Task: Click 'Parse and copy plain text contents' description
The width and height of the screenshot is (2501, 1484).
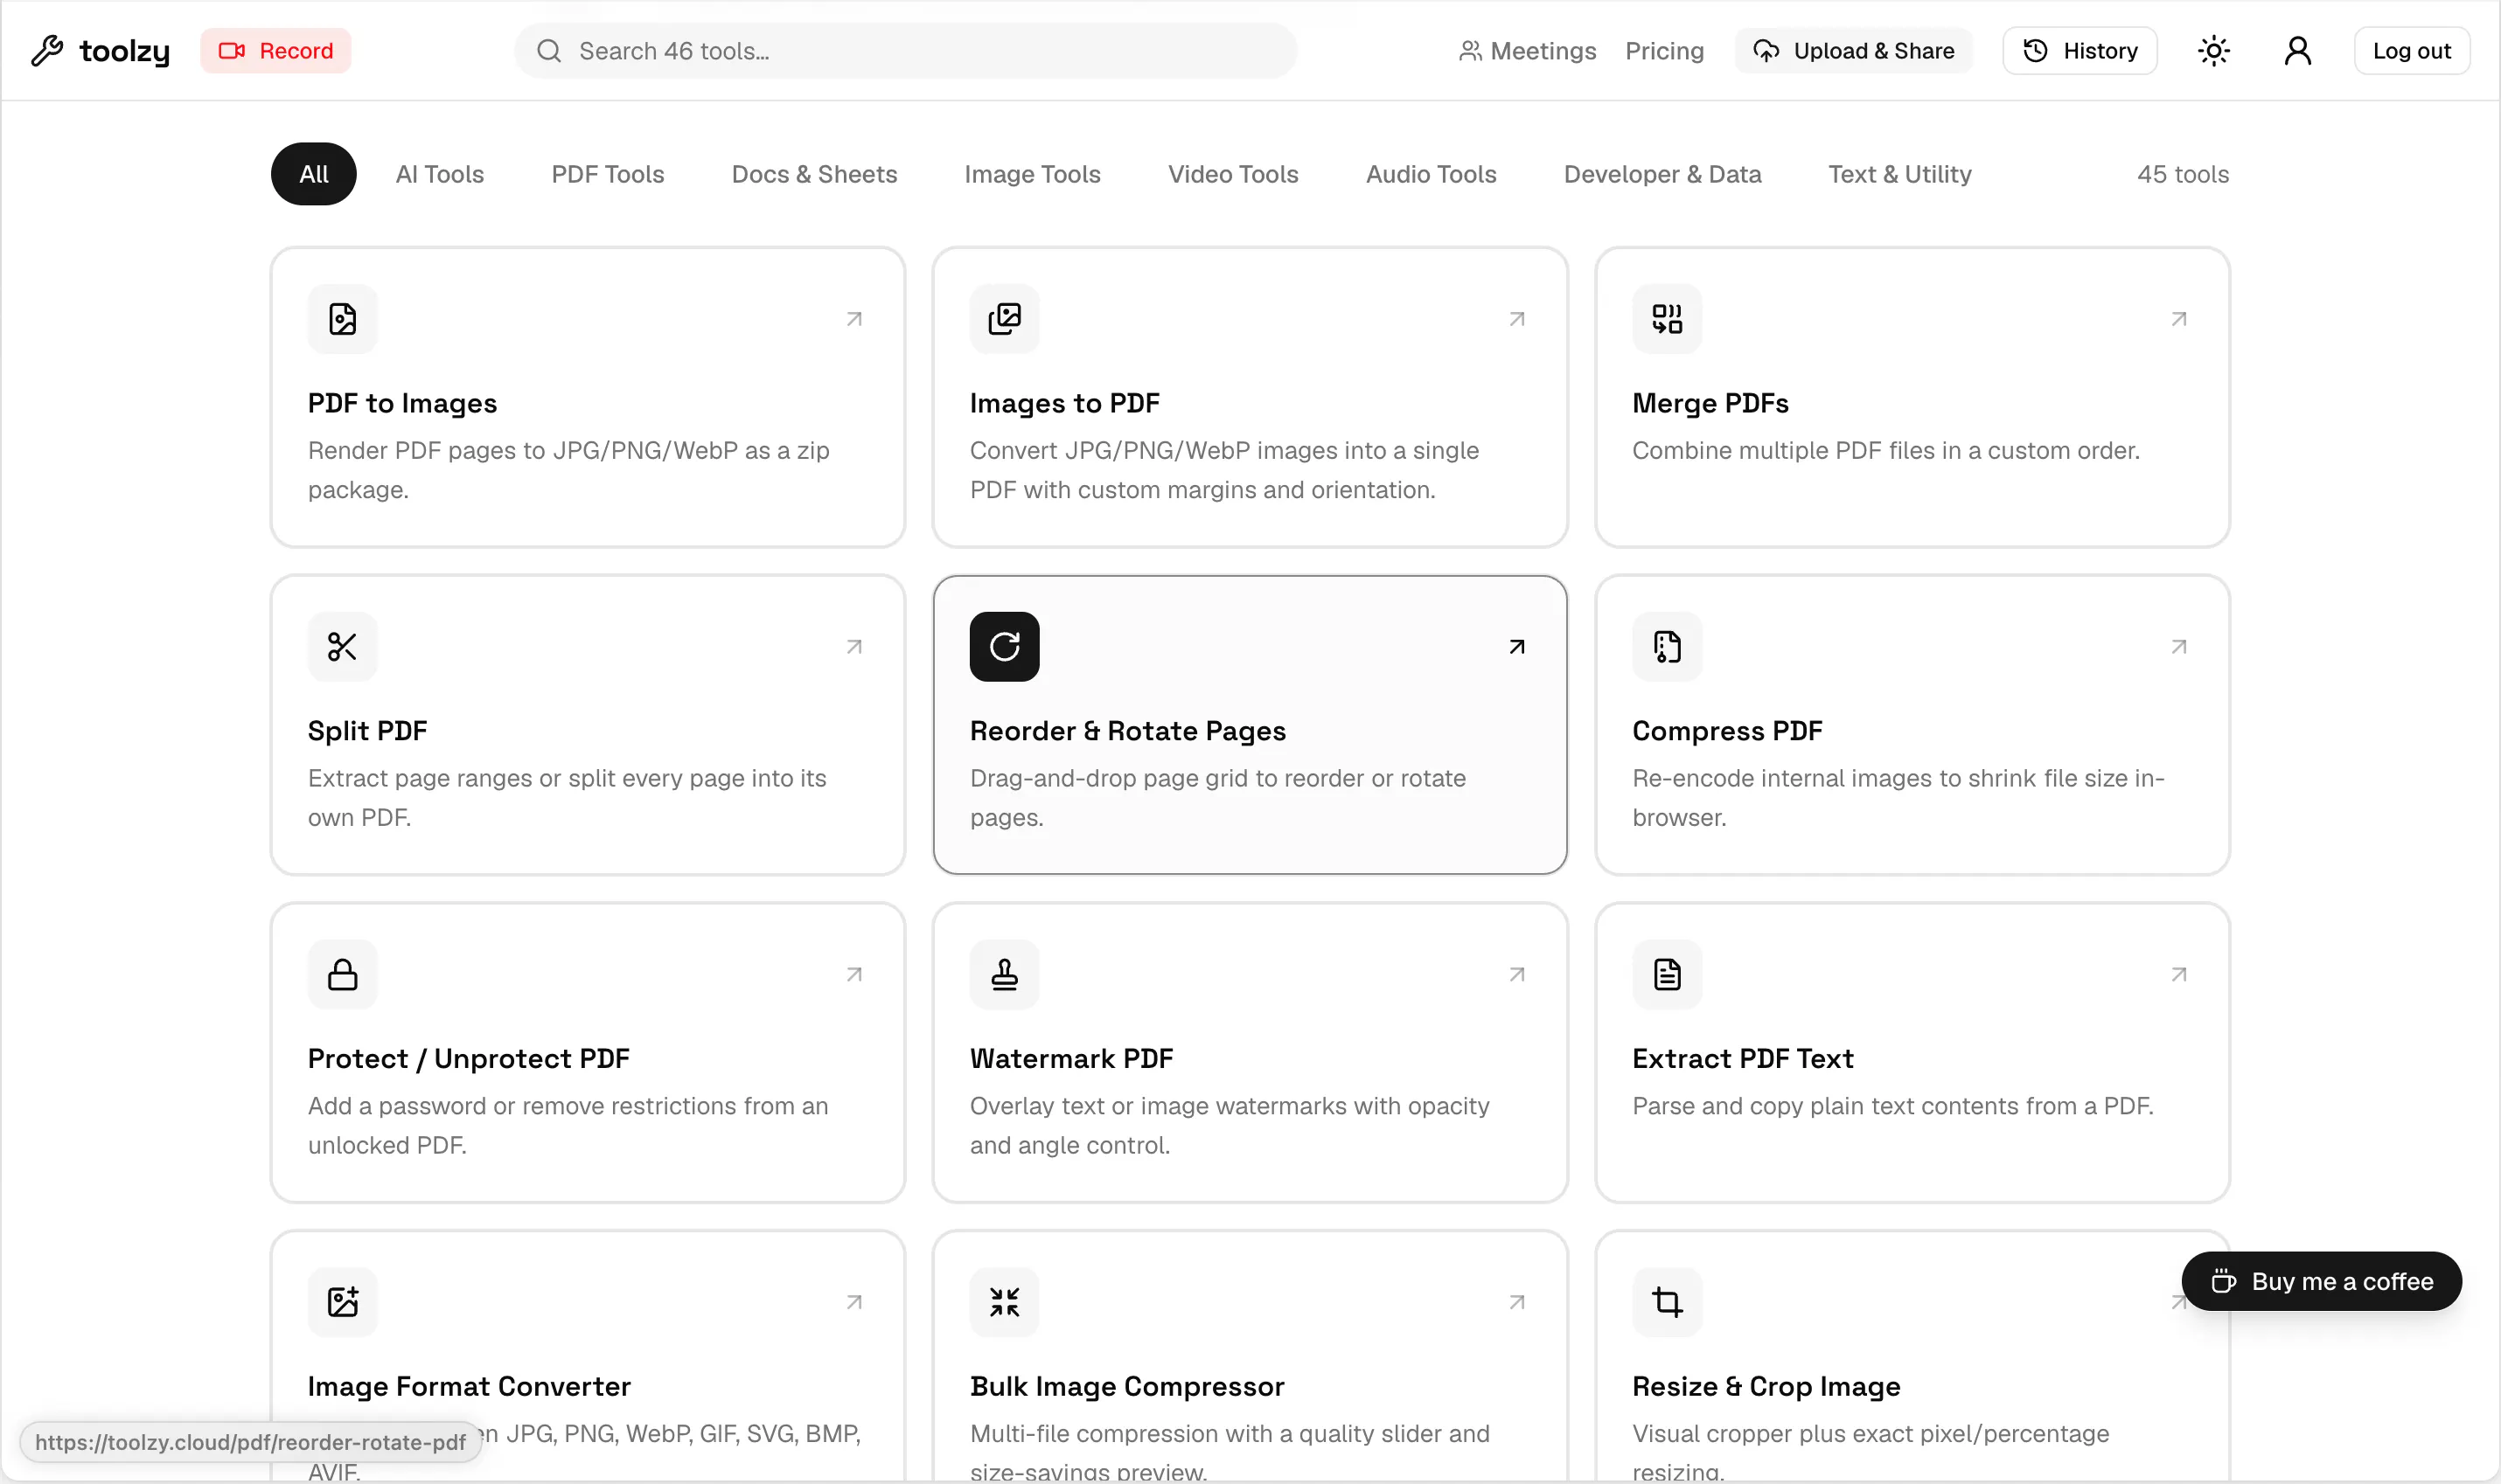Action: [x=1892, y=1106]
